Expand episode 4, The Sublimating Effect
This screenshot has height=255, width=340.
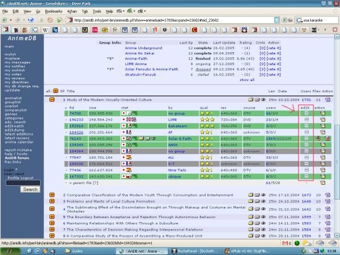(52, 209)
